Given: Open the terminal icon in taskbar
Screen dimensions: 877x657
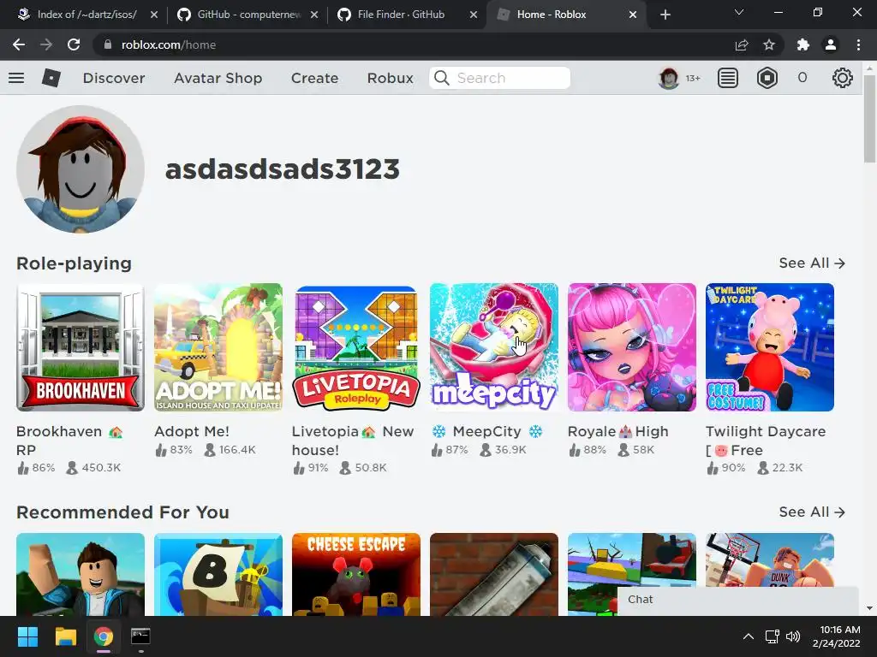Looking at the screenshot, I should 140,636.
